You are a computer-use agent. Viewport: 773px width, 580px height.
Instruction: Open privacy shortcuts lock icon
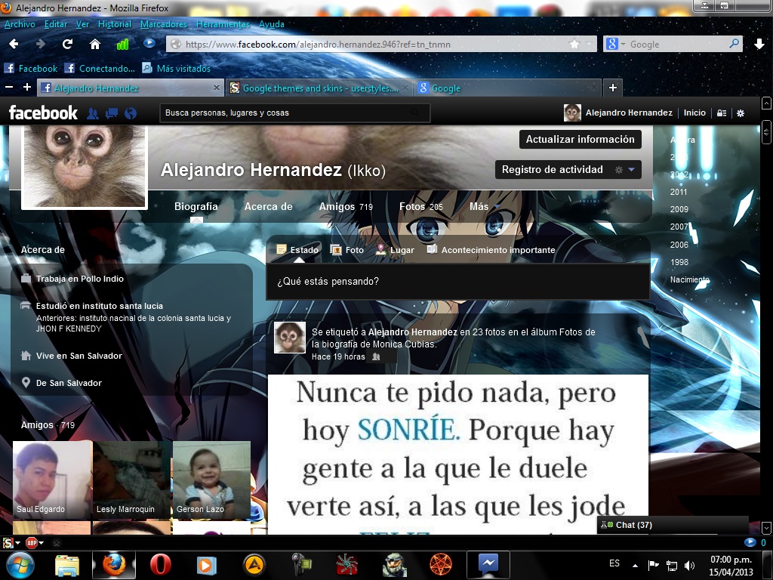tap(722, 113)
